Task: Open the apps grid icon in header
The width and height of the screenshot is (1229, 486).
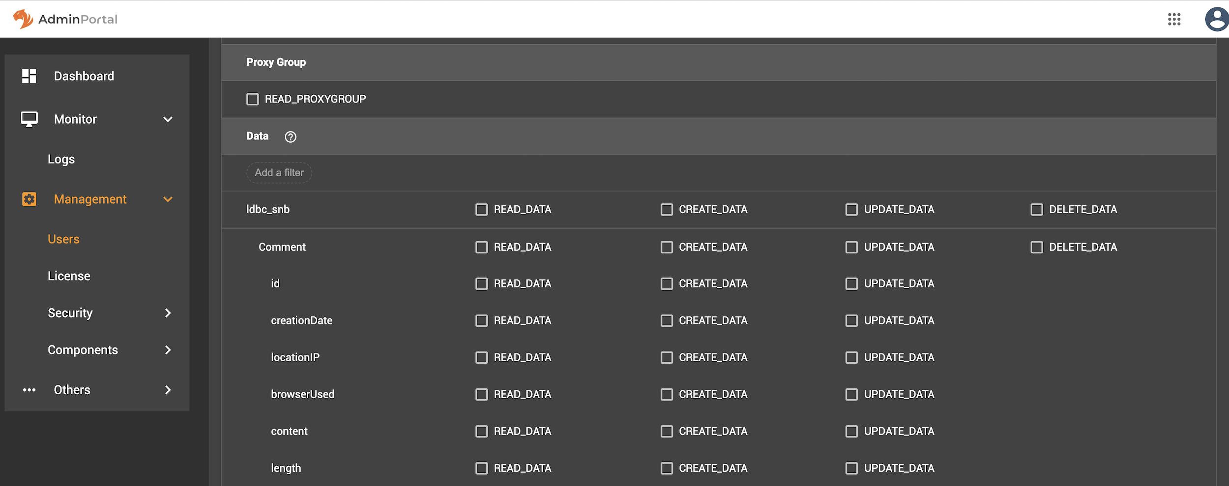Action: click(x=1174, y=19)
